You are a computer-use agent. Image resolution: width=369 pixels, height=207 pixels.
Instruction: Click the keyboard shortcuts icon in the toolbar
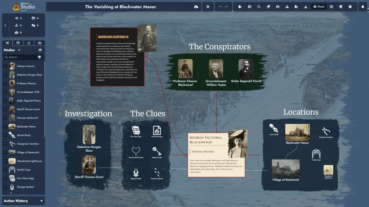278,6
